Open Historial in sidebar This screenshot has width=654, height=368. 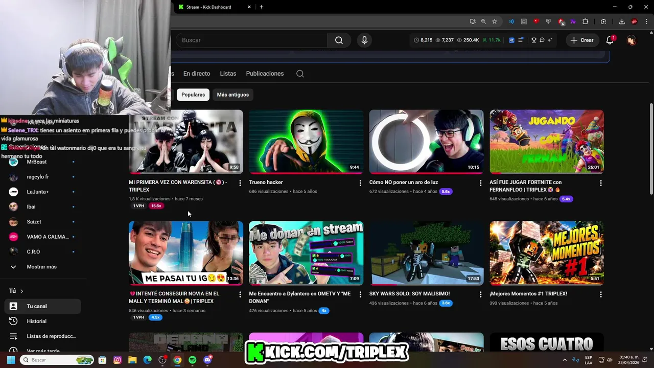[43, 321]
